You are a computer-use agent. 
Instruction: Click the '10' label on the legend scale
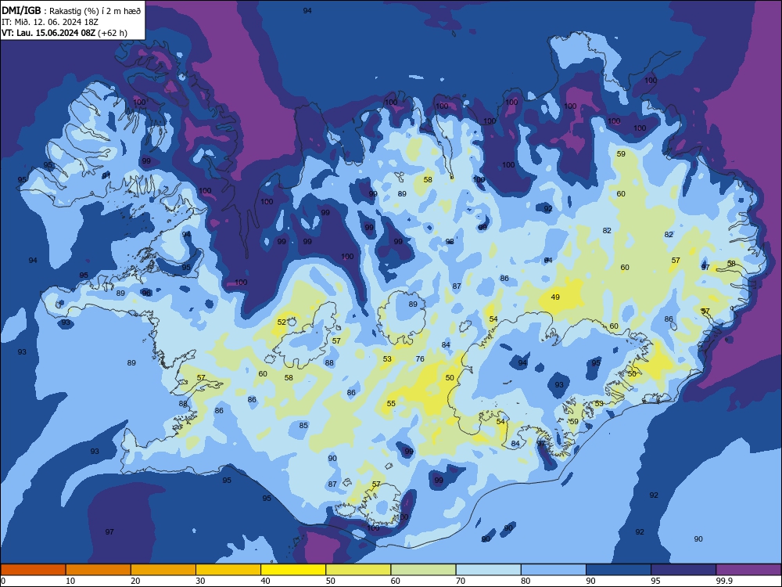coord(70,581)
